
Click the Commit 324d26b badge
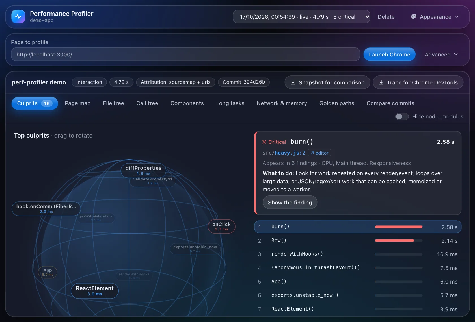click(244, 82)
